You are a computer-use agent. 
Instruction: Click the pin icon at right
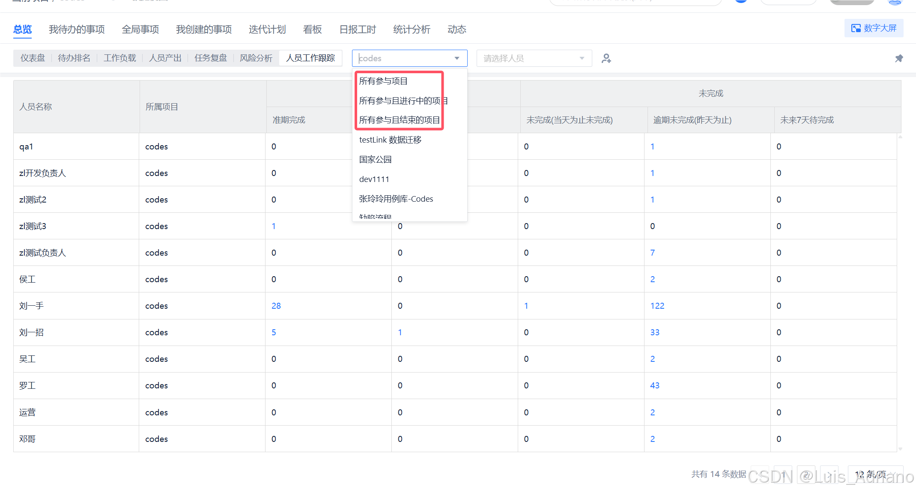(899, 58)
